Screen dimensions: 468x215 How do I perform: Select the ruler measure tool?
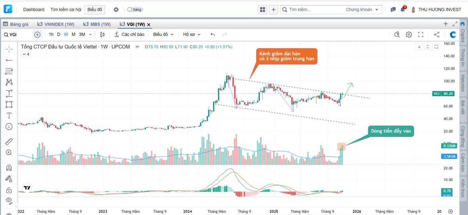(9, 141)
